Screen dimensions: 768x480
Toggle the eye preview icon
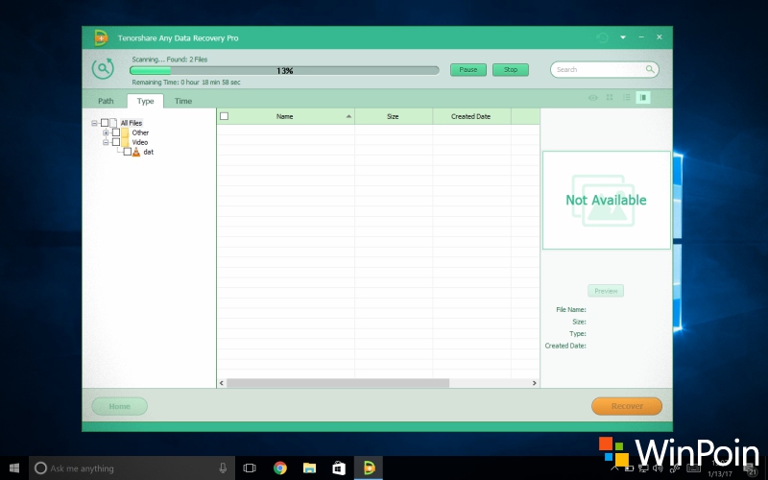point(592,98)
